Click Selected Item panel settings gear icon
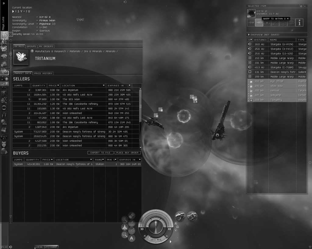312x249 pixels. pyautogui.click(x=301, y=6)
